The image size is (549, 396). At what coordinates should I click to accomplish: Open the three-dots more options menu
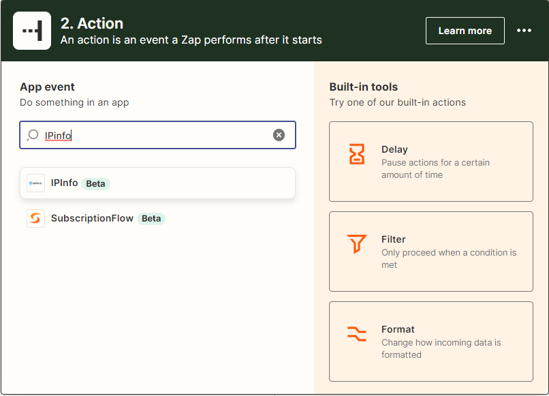(x=524, y=31)
